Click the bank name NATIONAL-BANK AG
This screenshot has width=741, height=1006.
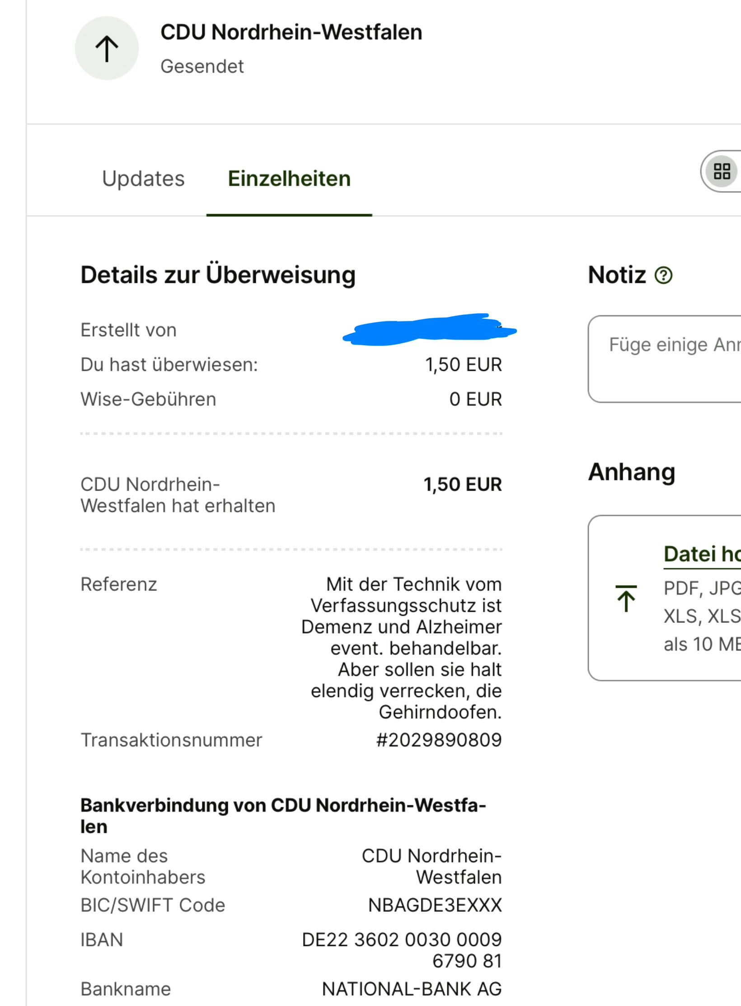point(412,989)
